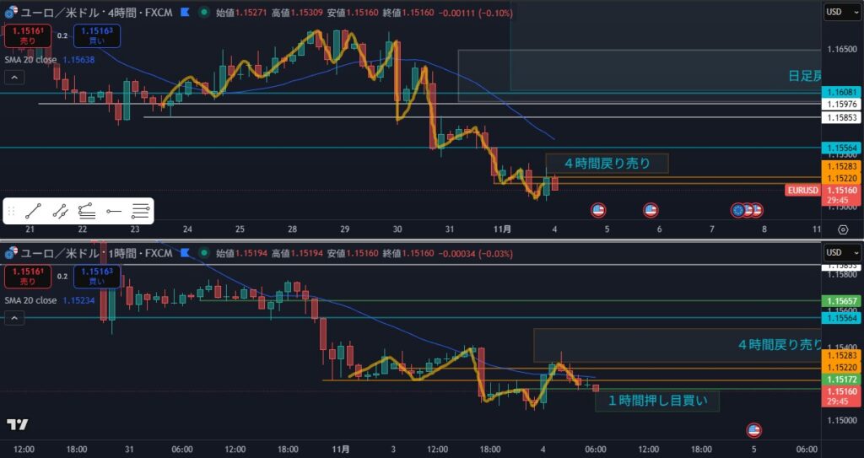Click the TradingView logo in lower chart

pos(16,424)
